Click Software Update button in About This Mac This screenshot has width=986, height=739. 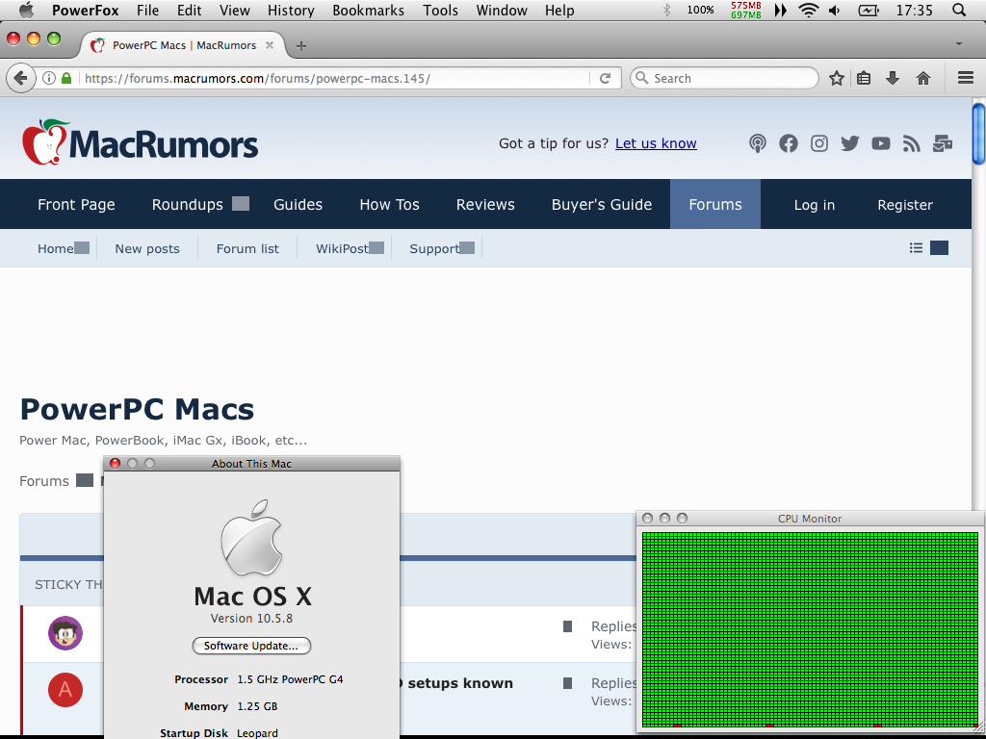[x=251, y=646]
